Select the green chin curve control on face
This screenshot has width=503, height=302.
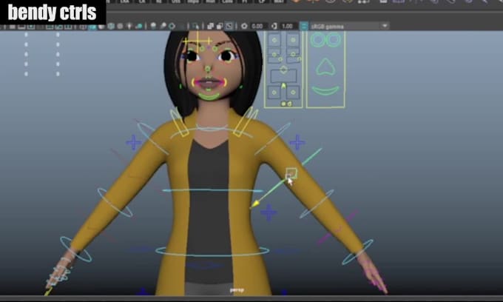pos(211,95)
